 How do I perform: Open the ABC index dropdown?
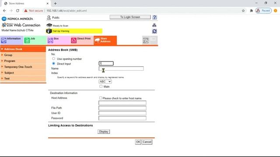coord(105,82)
